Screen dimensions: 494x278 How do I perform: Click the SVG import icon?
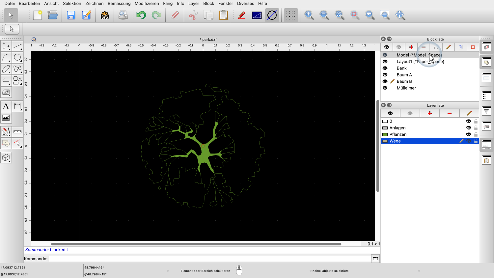(x=105, y=15)
